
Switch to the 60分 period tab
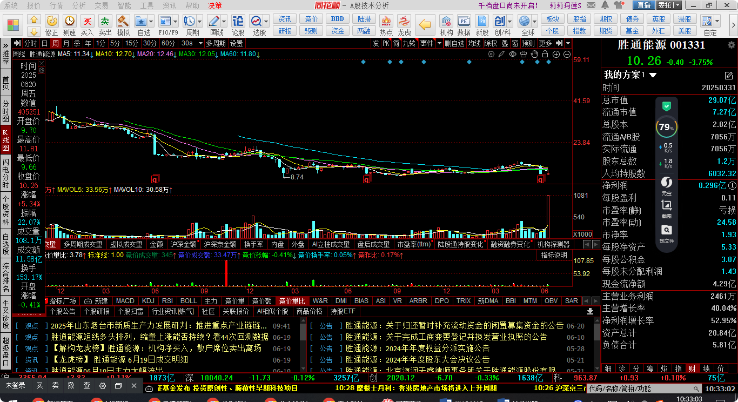[169, 43]
